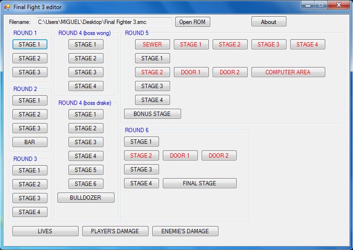Viewport: 353px width, 250px height.
Task: Select STAGE 4 in ROUND 3
Action: tap(30, 212)
